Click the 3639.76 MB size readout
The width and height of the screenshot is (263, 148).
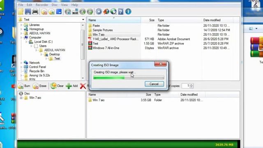224,145
